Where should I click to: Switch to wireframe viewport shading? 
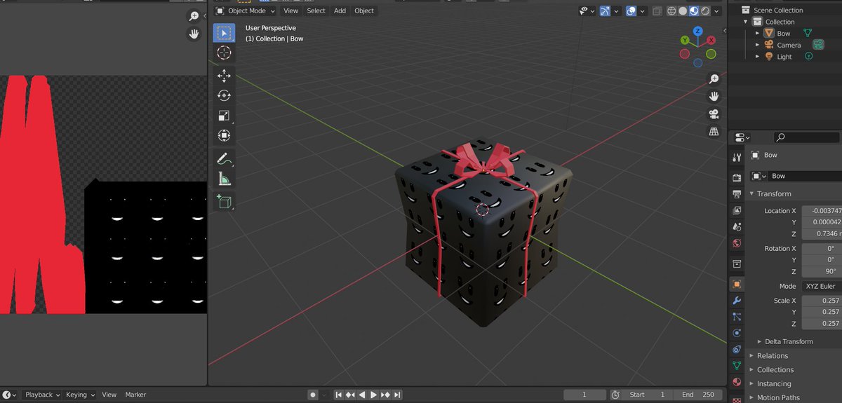click(x=671, y=11)
